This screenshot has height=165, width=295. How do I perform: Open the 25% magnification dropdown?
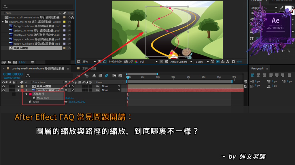[x=89, y=62]
